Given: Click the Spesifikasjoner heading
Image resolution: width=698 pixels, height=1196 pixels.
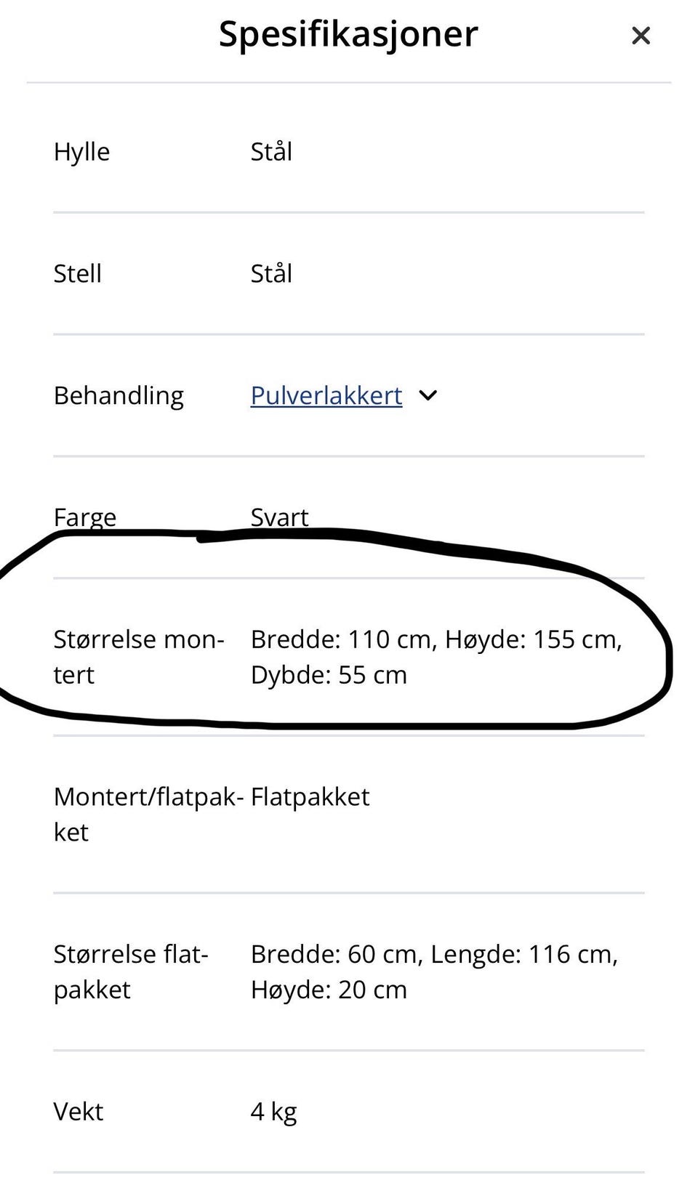Looking at the screenshot, I should click(348, 34).
